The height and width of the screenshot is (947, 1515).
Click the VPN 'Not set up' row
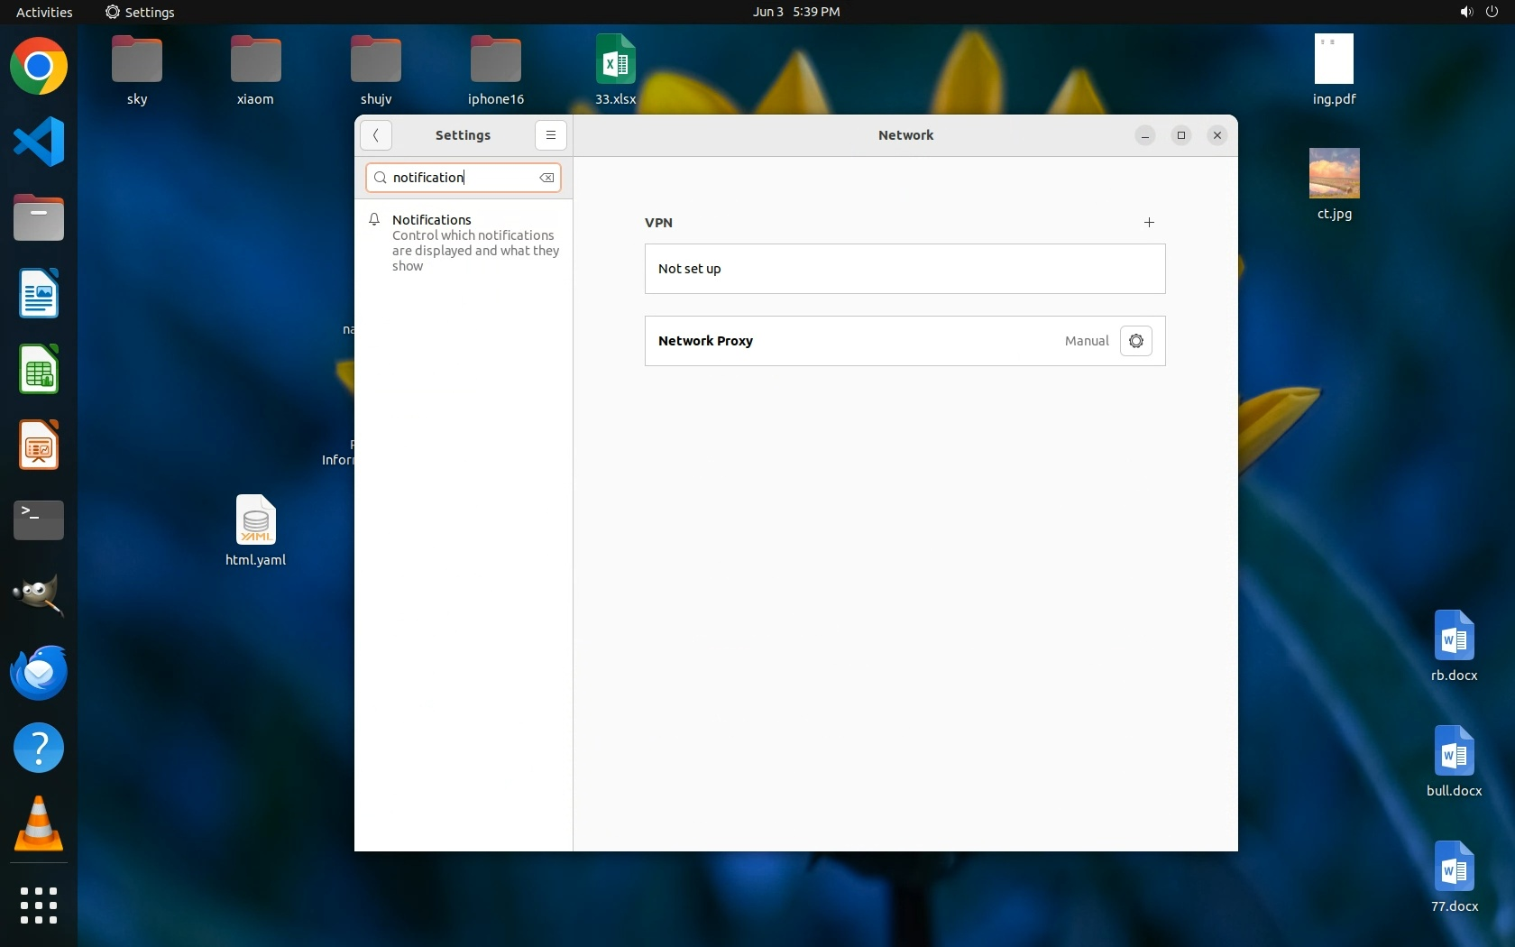(904, 269)
